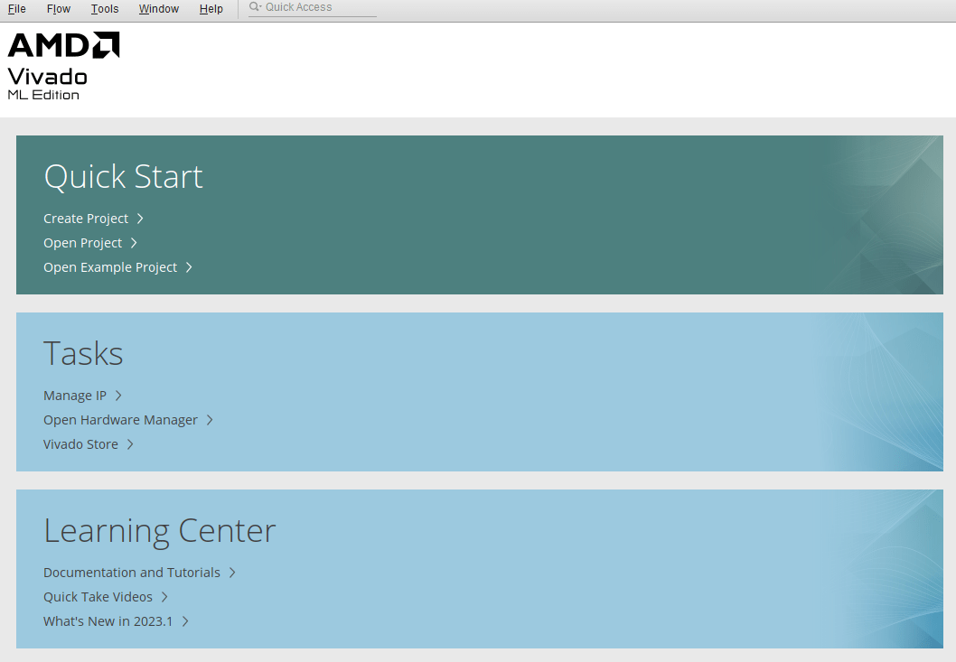Open the Tools menu
The height and width of the screenshot is (662, 956).
coord(104,8)
